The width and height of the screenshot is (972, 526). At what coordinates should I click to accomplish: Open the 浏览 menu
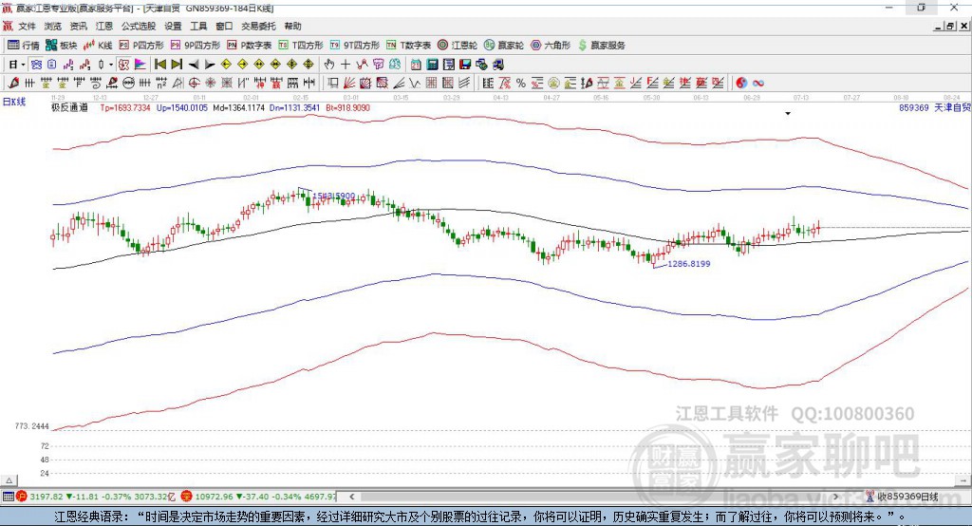(53, 26)
